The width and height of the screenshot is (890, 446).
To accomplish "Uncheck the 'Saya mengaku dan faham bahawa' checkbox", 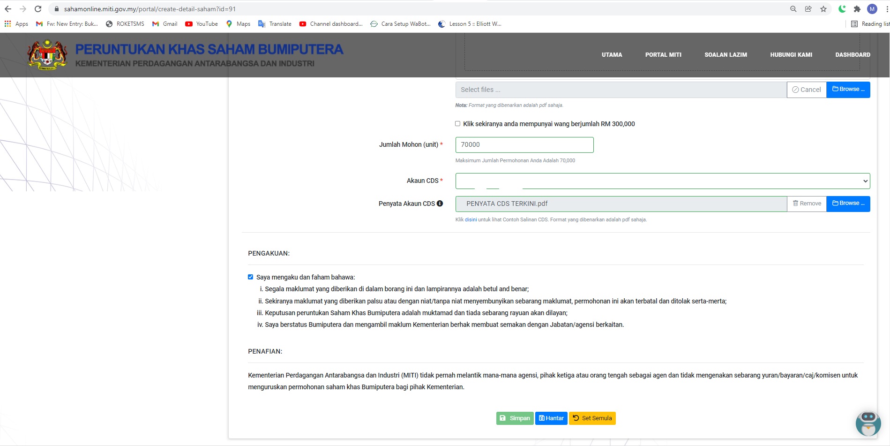I will coord(250,277).
